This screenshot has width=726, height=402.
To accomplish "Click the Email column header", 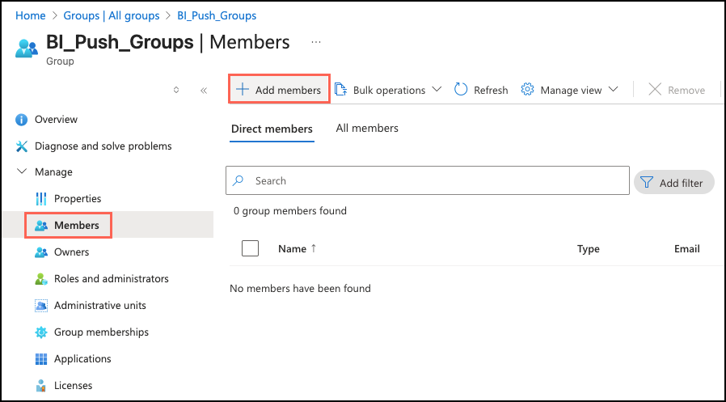I will 687,248.
